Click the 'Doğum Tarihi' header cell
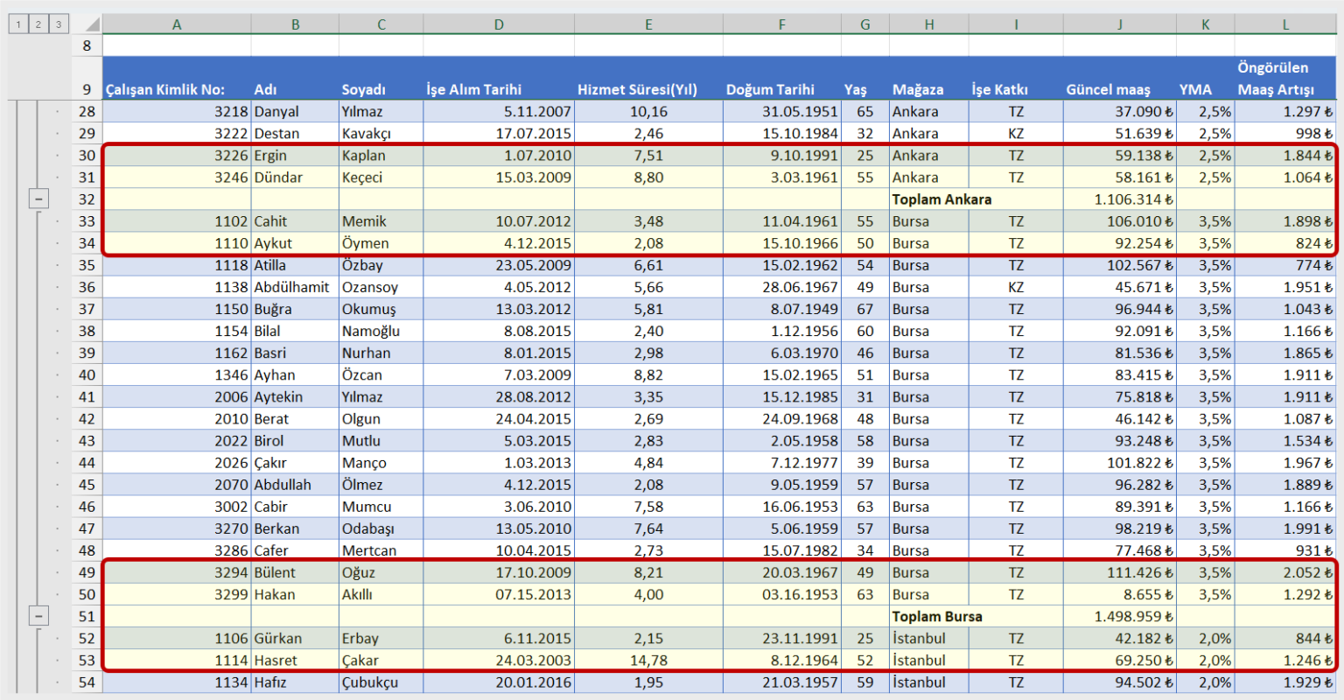 click(781, 79)
